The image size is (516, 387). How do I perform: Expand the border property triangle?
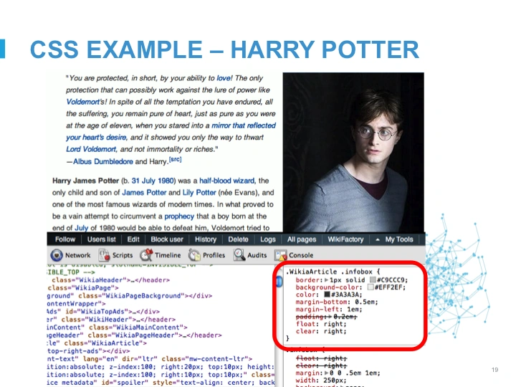pyautogui.click(x=328, y=279)
